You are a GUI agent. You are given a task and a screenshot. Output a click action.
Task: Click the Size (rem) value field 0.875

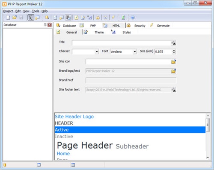pyautogui.click(x=163, y=52)
